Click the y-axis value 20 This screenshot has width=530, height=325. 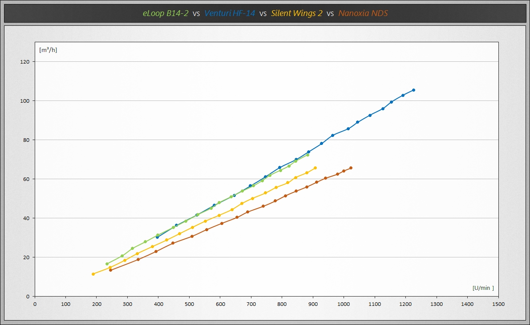pos(26,257)
